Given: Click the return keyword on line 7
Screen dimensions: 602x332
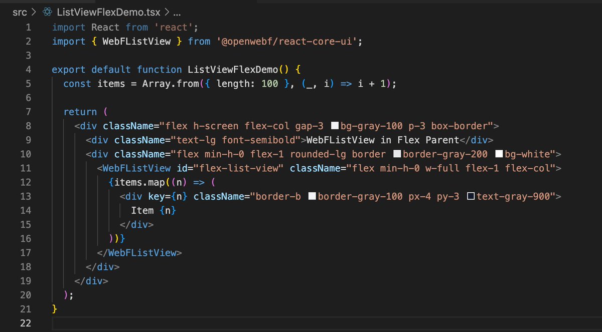Looking at the screenshot, I should [80, 112].
